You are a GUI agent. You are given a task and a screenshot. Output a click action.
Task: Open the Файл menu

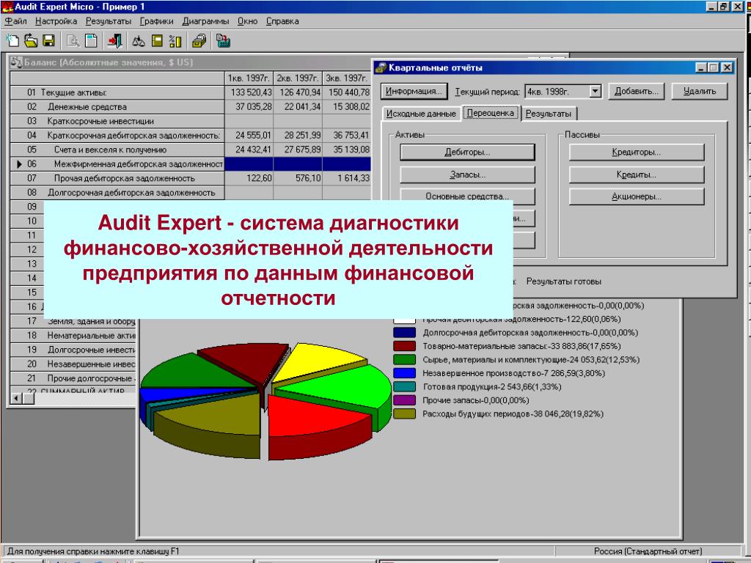16,21
